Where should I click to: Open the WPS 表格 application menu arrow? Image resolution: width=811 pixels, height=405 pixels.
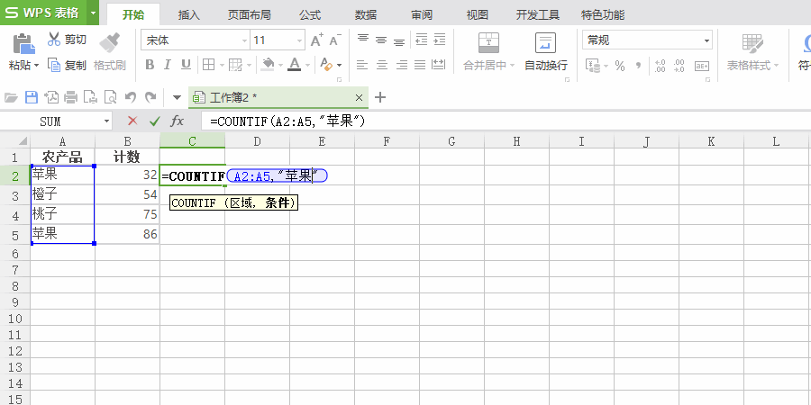pos(93,13)
